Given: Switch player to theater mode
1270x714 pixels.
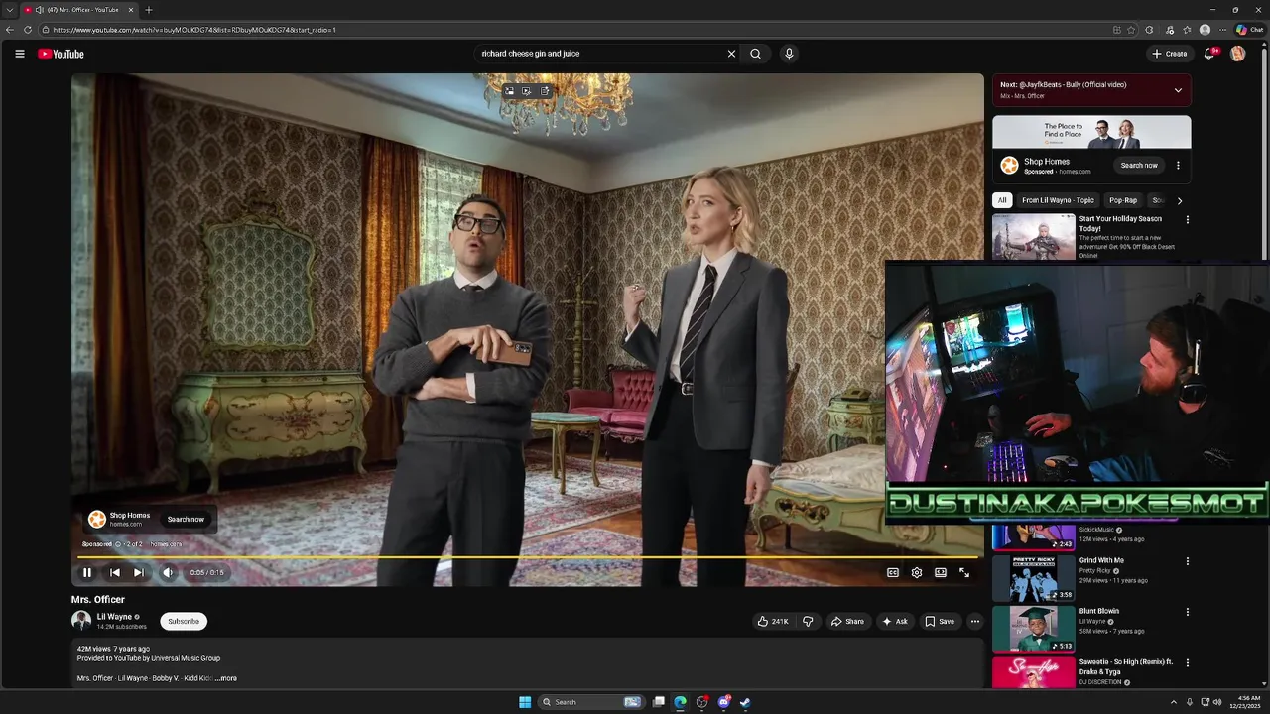Looking at the screenshot, I should [940, 572].
